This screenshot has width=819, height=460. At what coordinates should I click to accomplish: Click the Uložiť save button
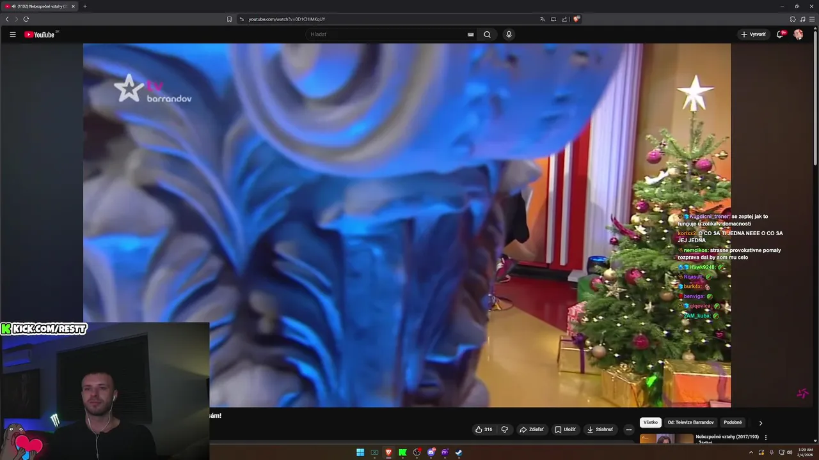click(x=565, y=429)
